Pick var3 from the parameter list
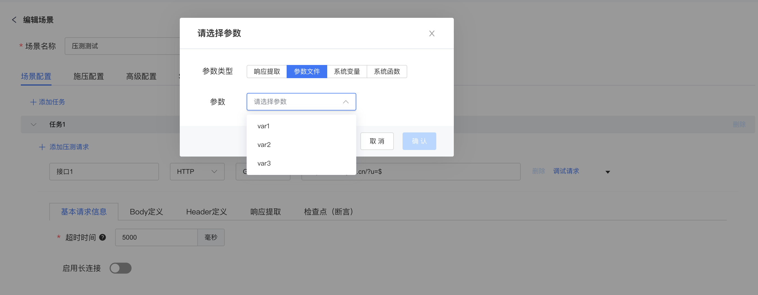Screen dimensions: 758x295 click(264, 163)
